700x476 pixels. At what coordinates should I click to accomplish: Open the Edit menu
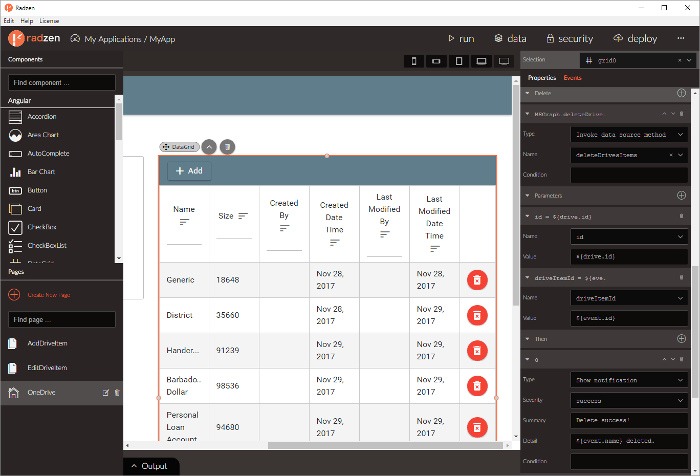(x=9, y=21)
